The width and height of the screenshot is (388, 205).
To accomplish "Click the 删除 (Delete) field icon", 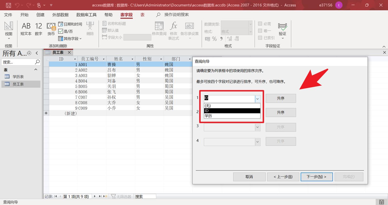I will tap(90, 28).
